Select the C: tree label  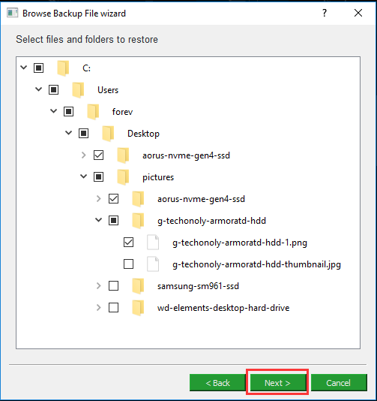click(86, 68)
